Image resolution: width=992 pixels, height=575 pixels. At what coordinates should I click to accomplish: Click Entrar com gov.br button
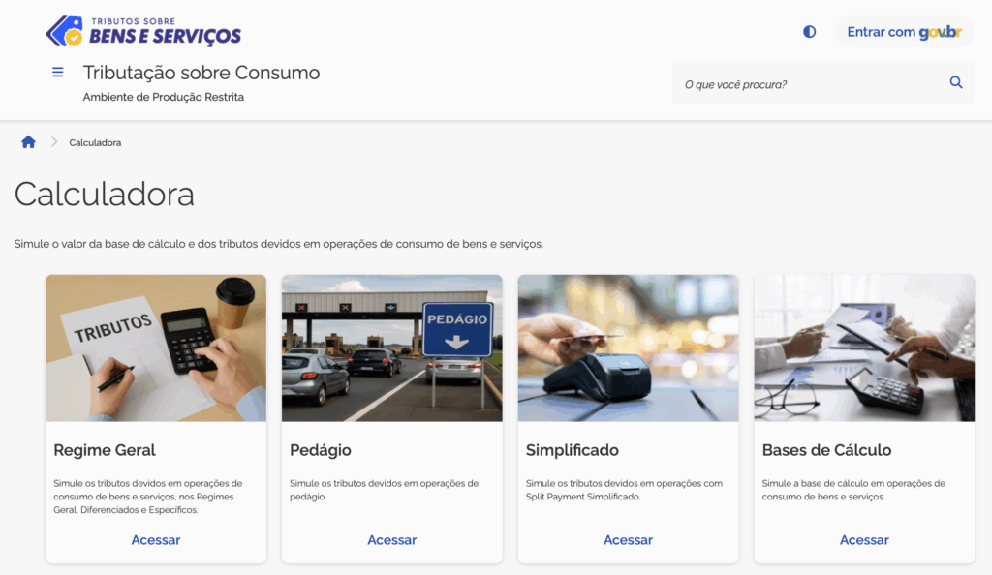pos(904,32)
